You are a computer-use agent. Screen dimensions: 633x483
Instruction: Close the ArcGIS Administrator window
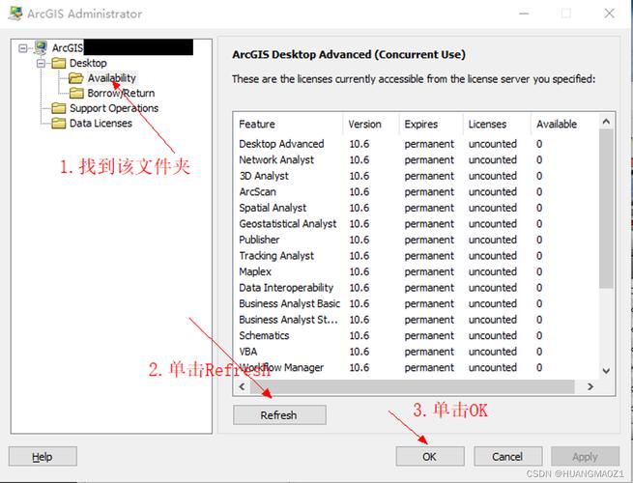[610, 14]
